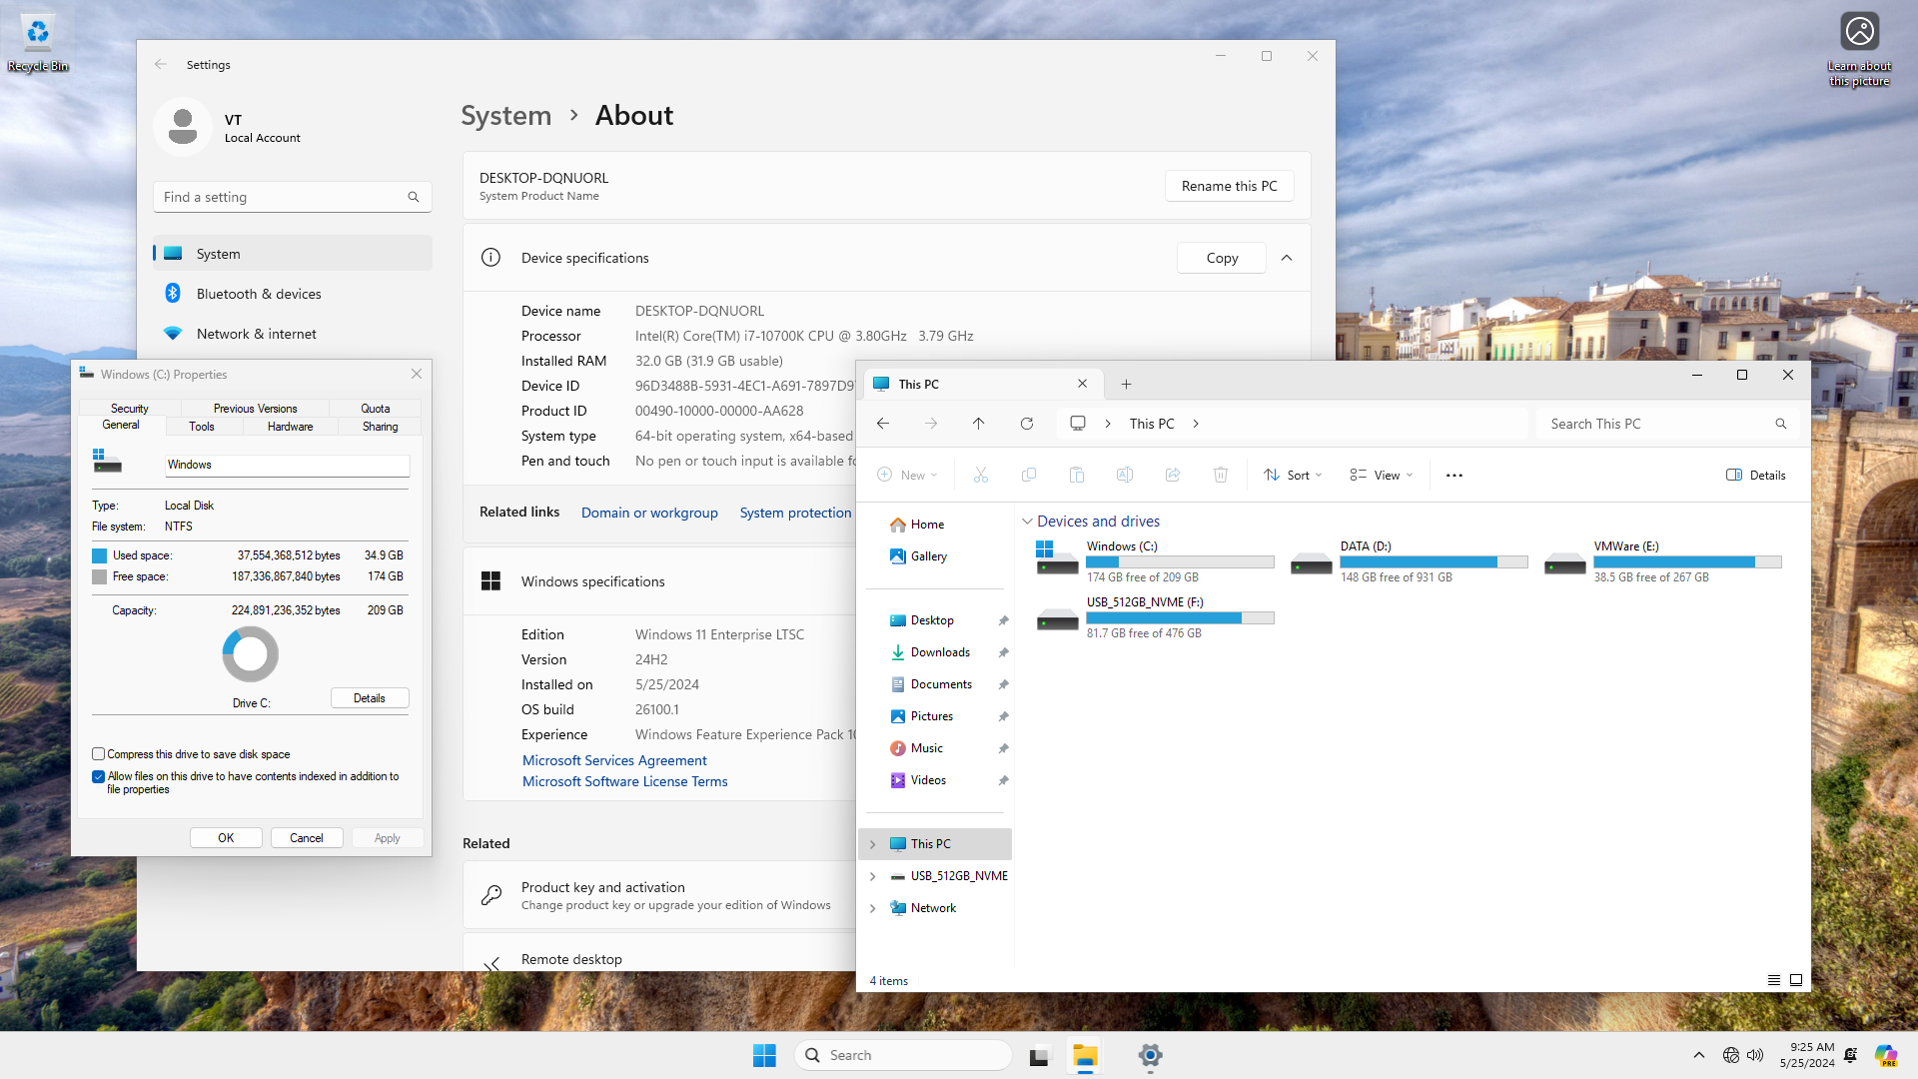Click the Up arrow navigation icon

(978, 424)
